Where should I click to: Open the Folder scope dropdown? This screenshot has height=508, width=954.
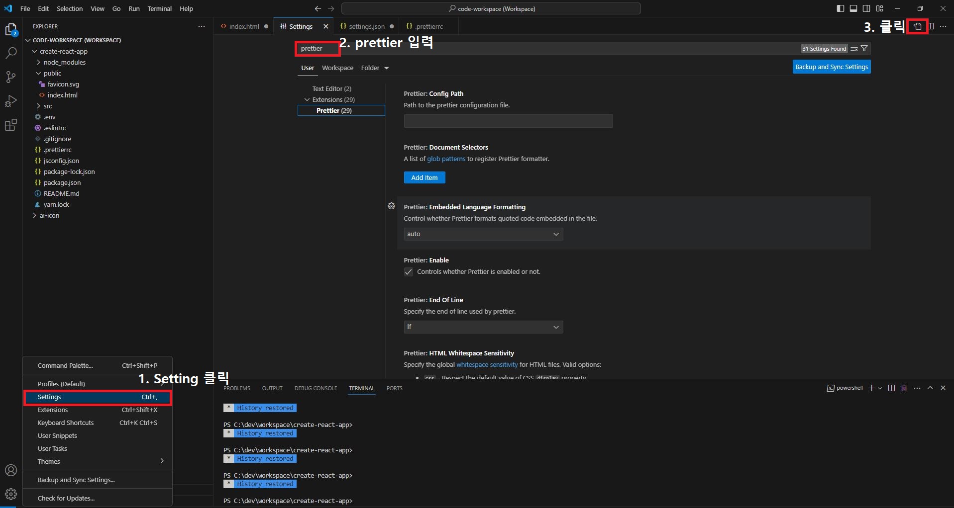[x=375, y=68]
